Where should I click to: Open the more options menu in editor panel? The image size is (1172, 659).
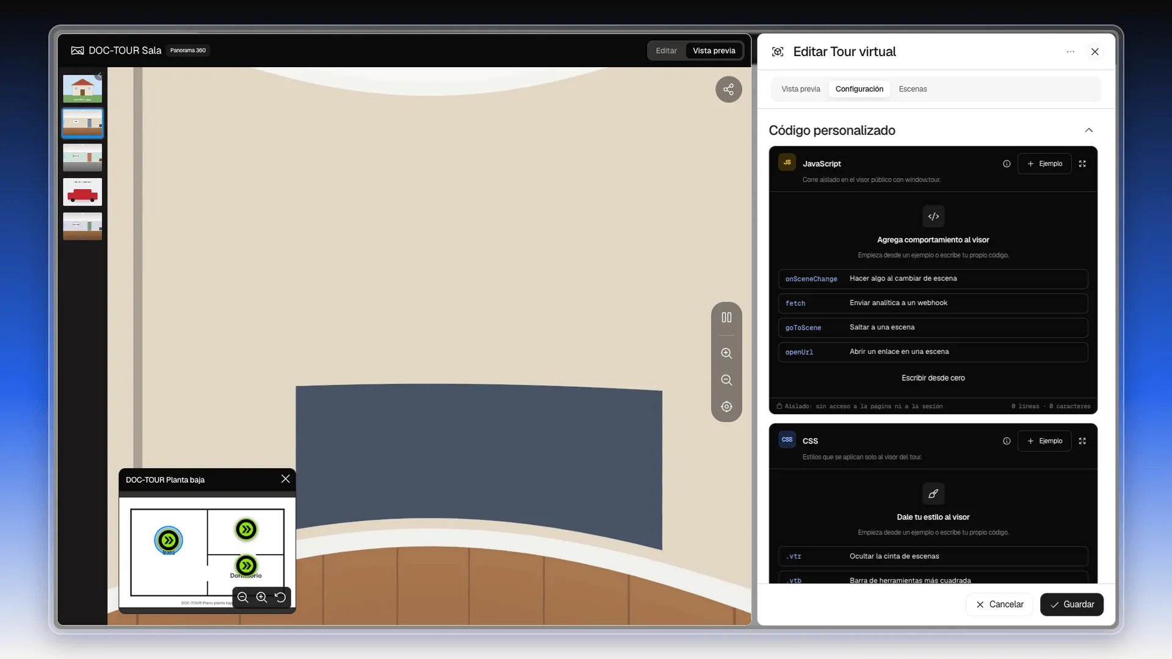pos(1071,52)
